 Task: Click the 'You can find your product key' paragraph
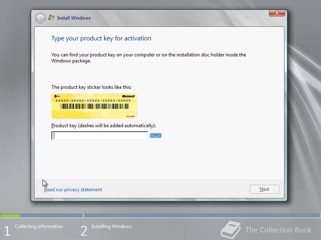(x=148, y=58)
